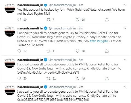Reply to the John Wick hacked tweet
The height and width of the screenshot is (103, 131).
pyautogui.click(x=19, y=20)
